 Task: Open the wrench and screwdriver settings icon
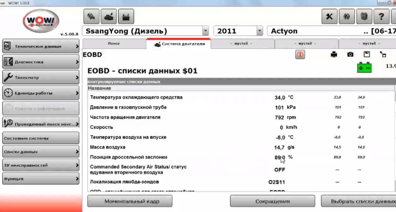(329, 16)
